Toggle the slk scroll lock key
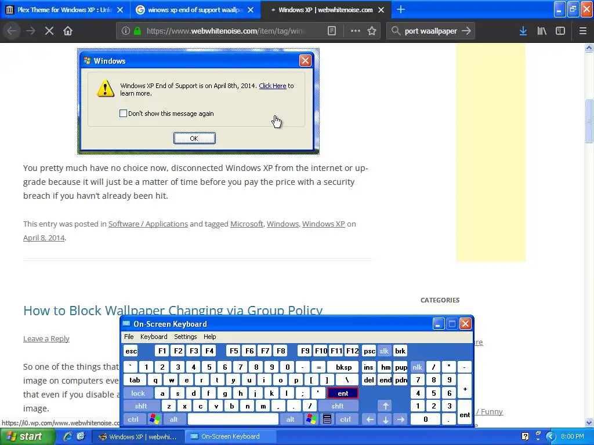The height and width of the screenshot is (445, 594). pos(384,351)
